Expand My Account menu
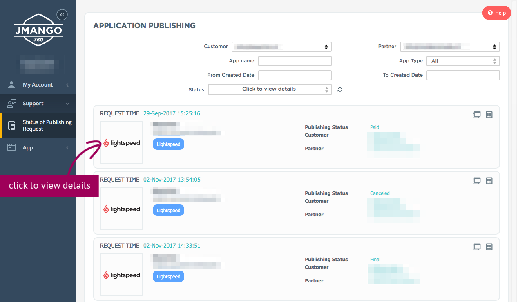 coord(38,84)
